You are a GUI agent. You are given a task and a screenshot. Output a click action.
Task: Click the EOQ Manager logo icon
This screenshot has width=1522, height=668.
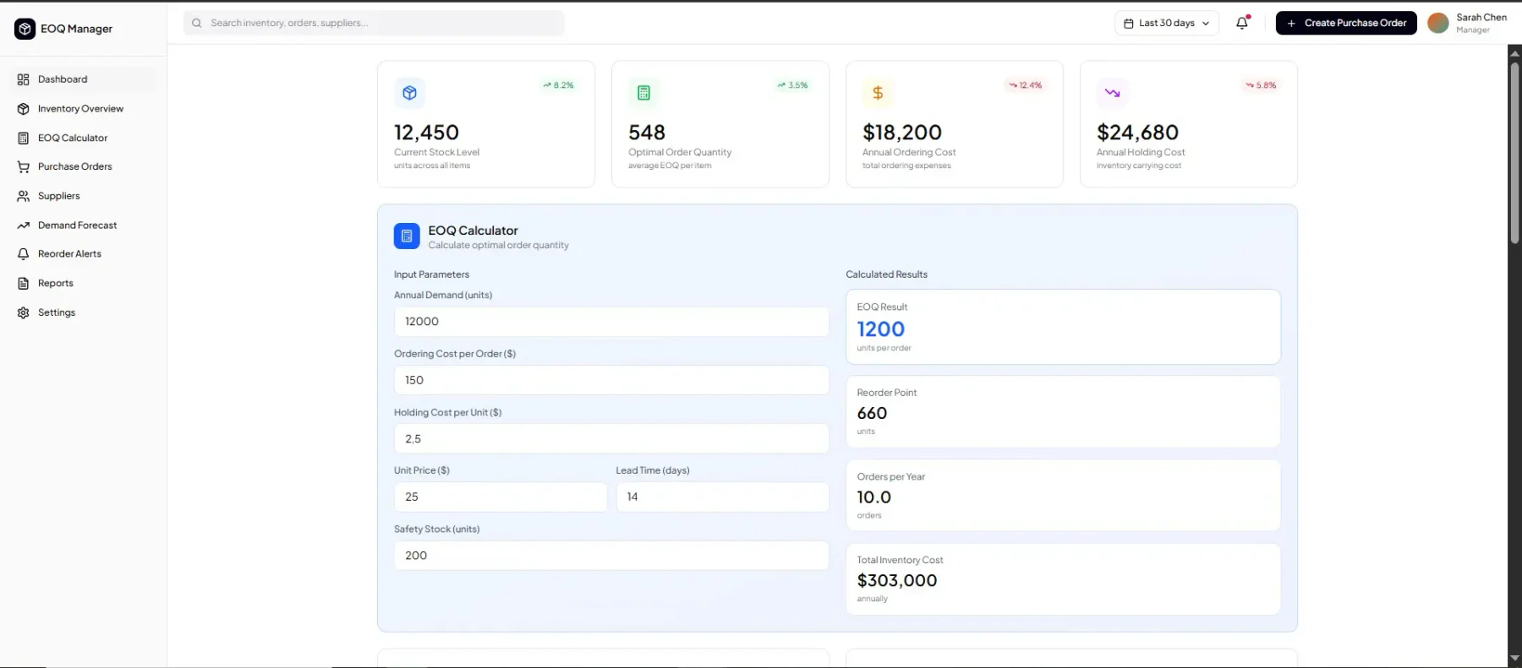[25, 29]
